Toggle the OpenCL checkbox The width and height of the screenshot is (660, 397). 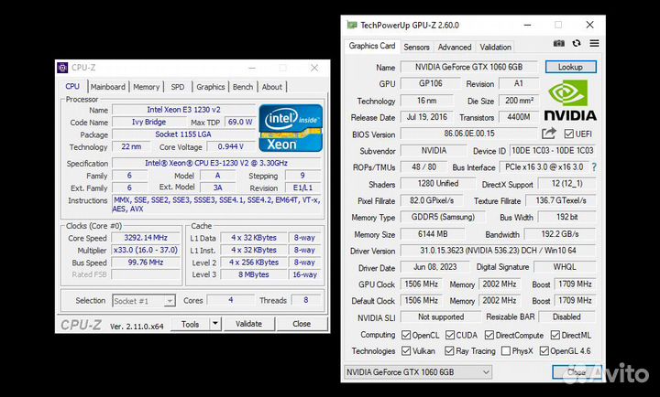pos(406,335)
